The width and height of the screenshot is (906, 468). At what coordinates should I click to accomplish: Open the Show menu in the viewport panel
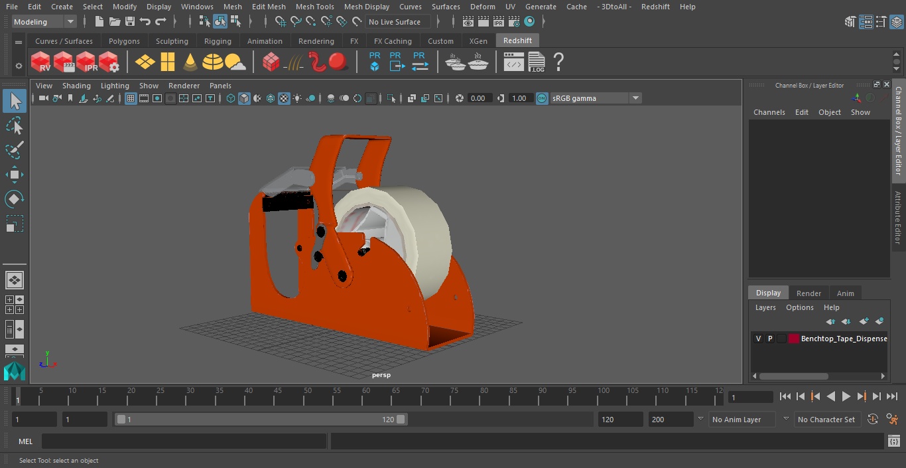click(x=149, y=86)
